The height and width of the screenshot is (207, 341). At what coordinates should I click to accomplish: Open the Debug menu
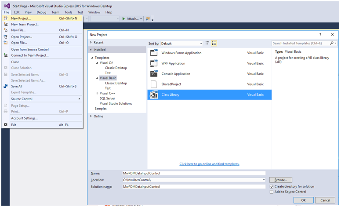click(x=41, y=12)
